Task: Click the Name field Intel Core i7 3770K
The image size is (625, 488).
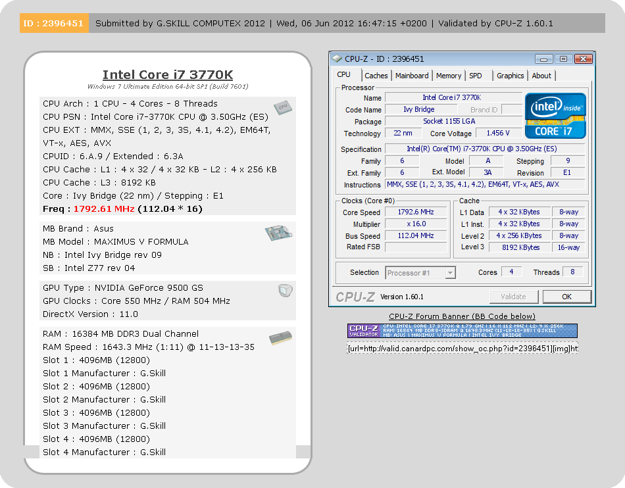Action: pos(453,97)
